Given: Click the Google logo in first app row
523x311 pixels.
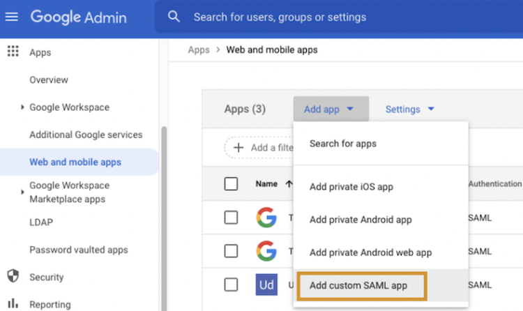Looking at the screenshot, I should tap(266, 218).
